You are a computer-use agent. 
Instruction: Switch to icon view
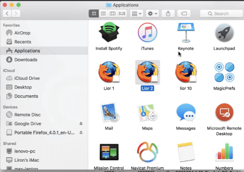pyautogui.click(x=94, y=13)
